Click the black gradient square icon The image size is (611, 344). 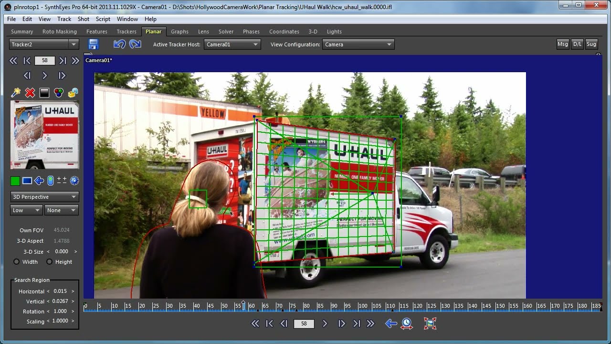coord(44,93)
